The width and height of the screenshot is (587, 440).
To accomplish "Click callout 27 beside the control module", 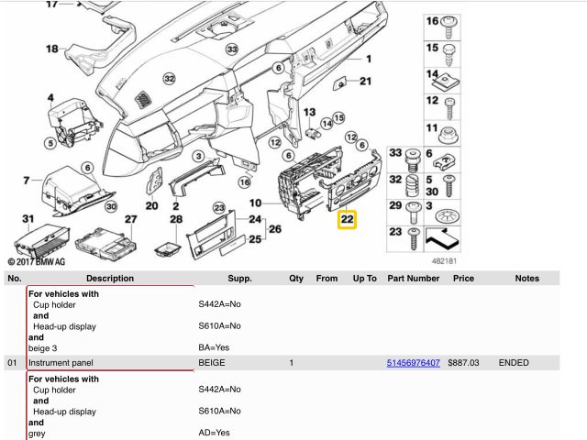I will click(130, 219).
